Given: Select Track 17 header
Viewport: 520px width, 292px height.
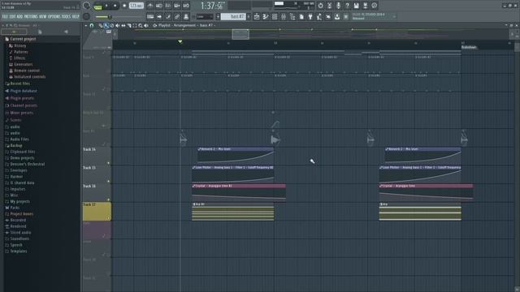Looking at the screenshot, I should click(97, 211).
